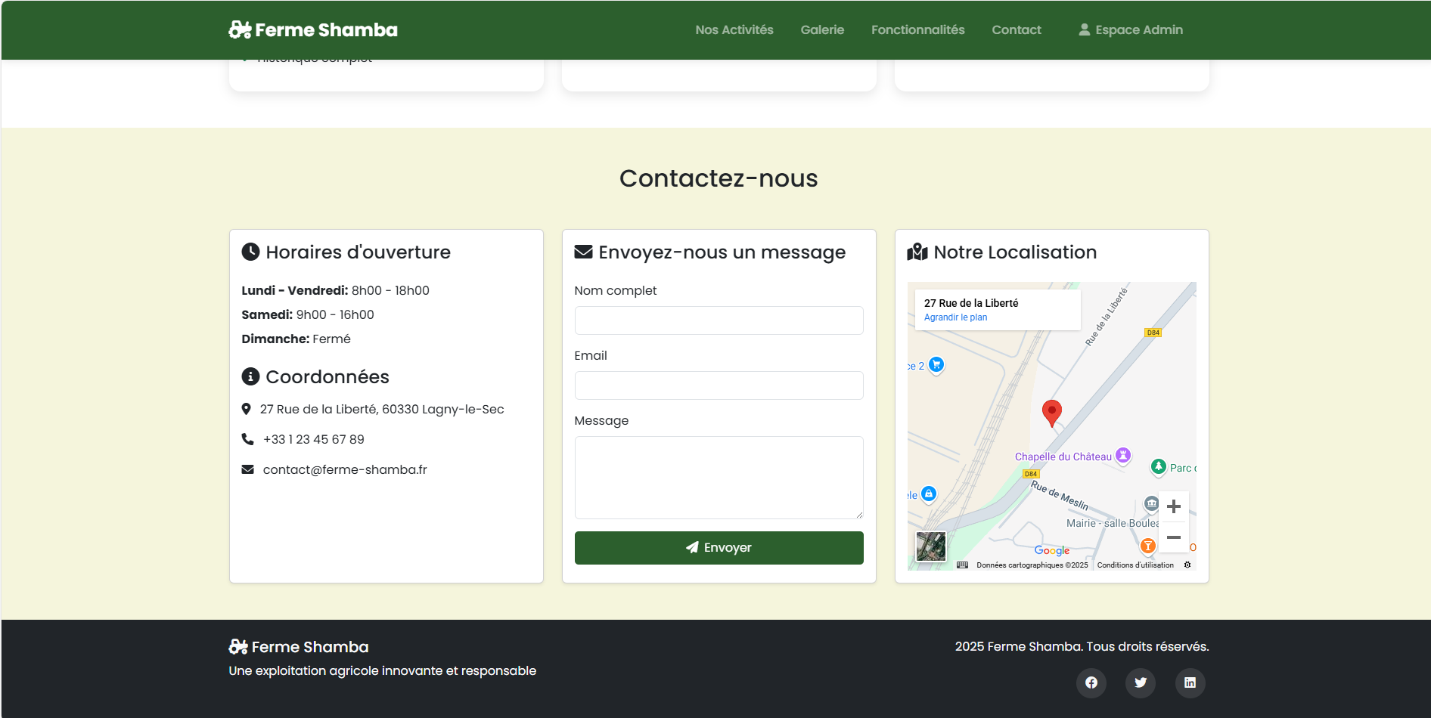This screenshot has width=1431, height=718.
Task: Open map keyboard shortcuts icon
Action: pyautogui.click(x=962, y=565)
